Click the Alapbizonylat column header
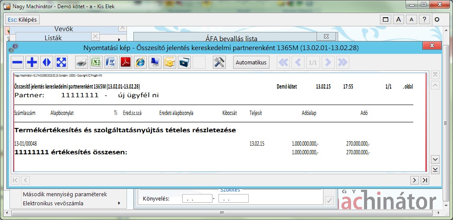Viewport: 453px width, 220px height. click(x=62, y=113)
